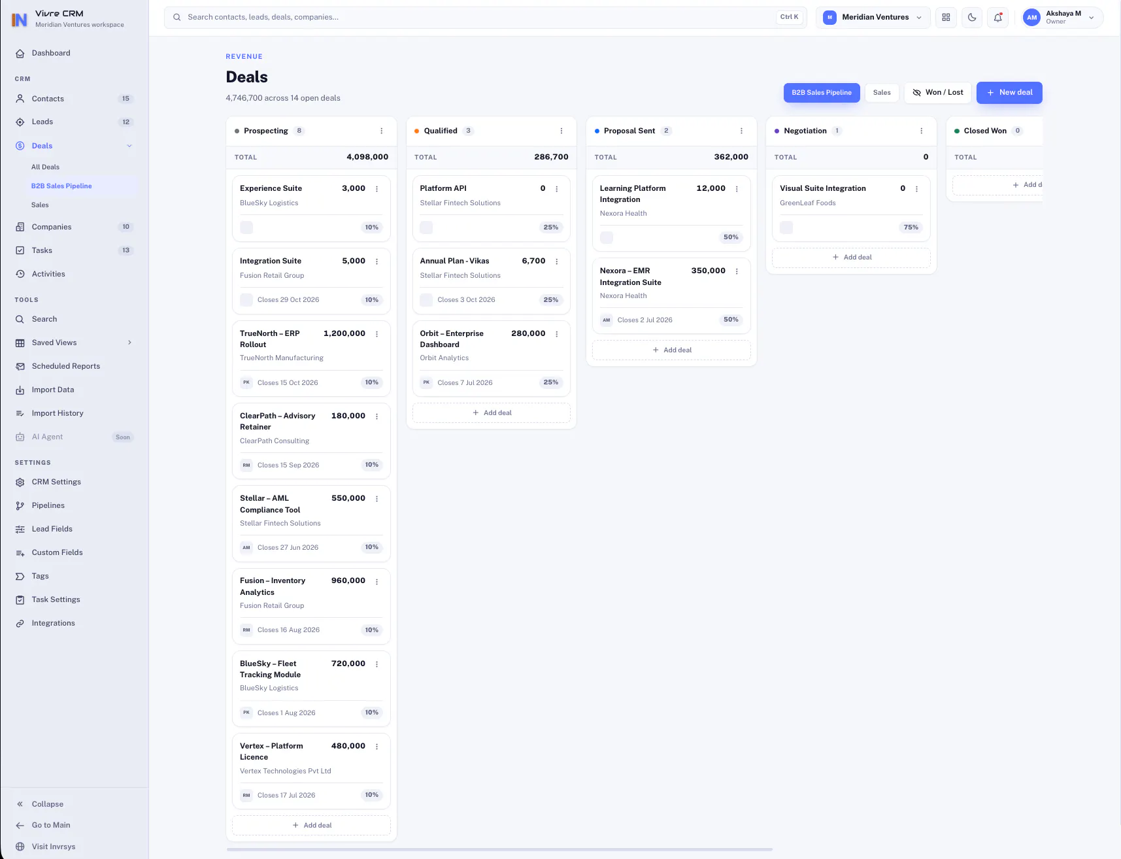Add deal in Proposal Sent column
This screenshot has height=859, width=1121.
tap(671, 350)
